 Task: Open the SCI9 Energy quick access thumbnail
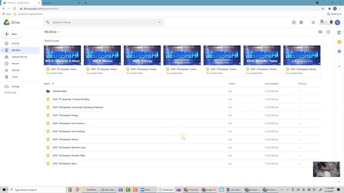tap(142, 55)
